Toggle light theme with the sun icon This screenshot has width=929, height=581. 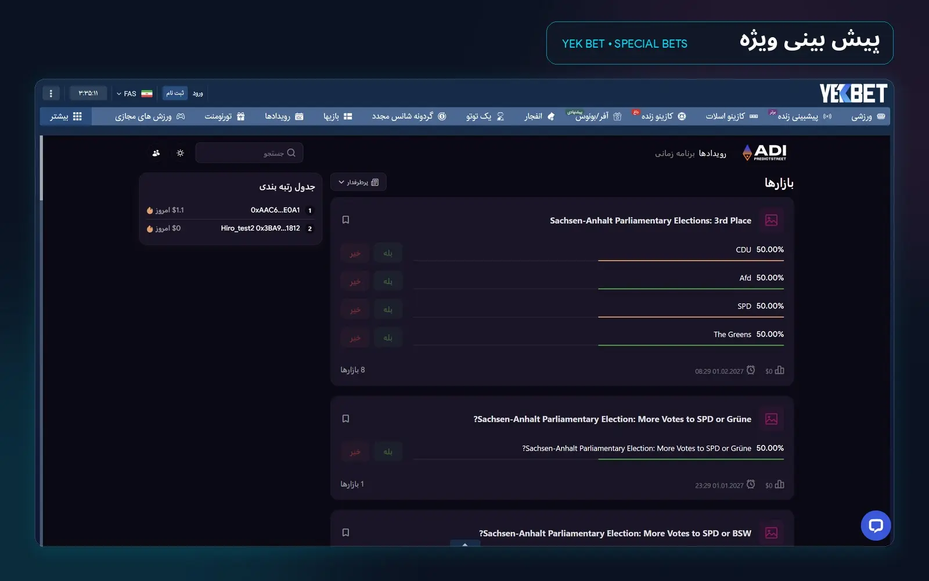(180, 153)
